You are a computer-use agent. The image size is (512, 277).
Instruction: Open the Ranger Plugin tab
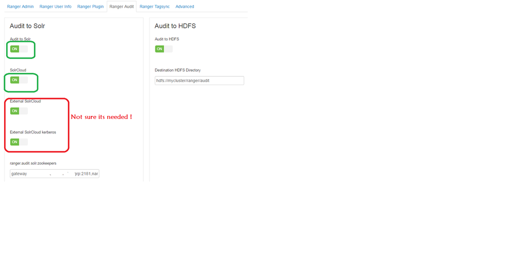pos(90,7)
